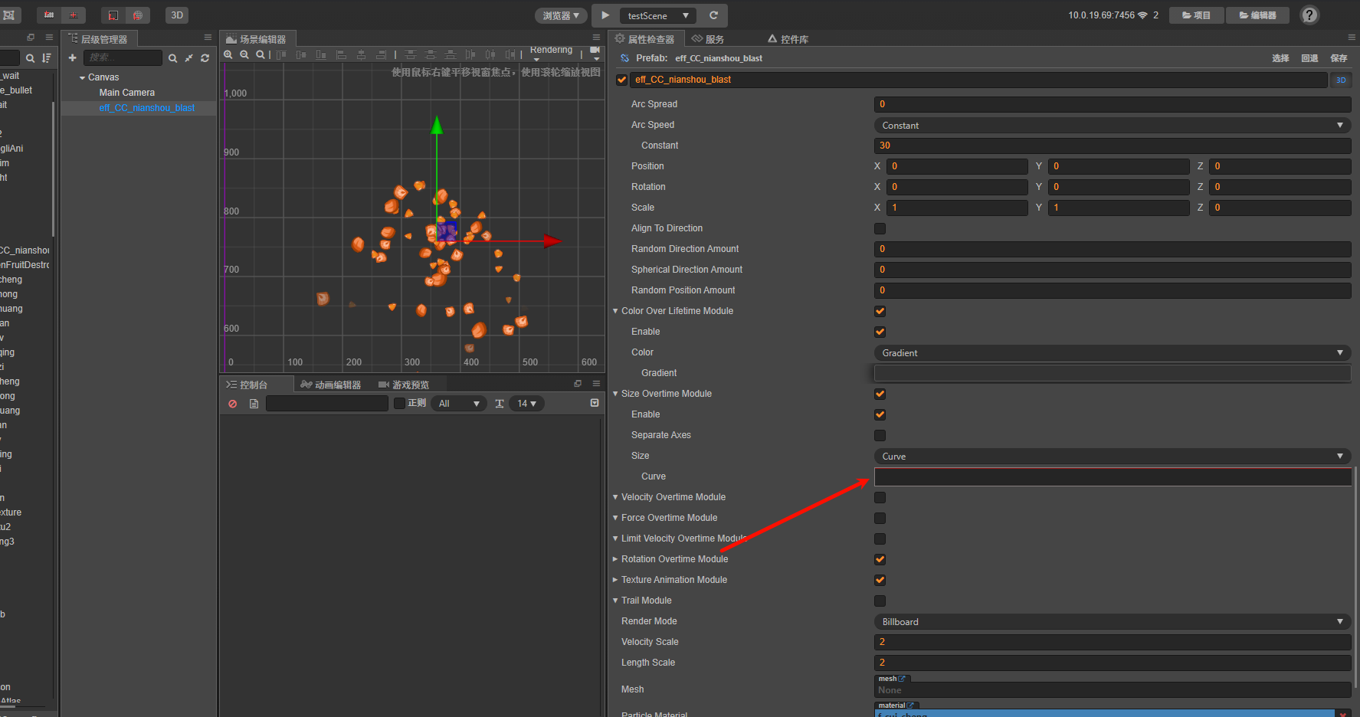Clear the console with the red icon
The width and height of the screenshot is (1360, 717).
pyautogui.click(x=233, y=404)
